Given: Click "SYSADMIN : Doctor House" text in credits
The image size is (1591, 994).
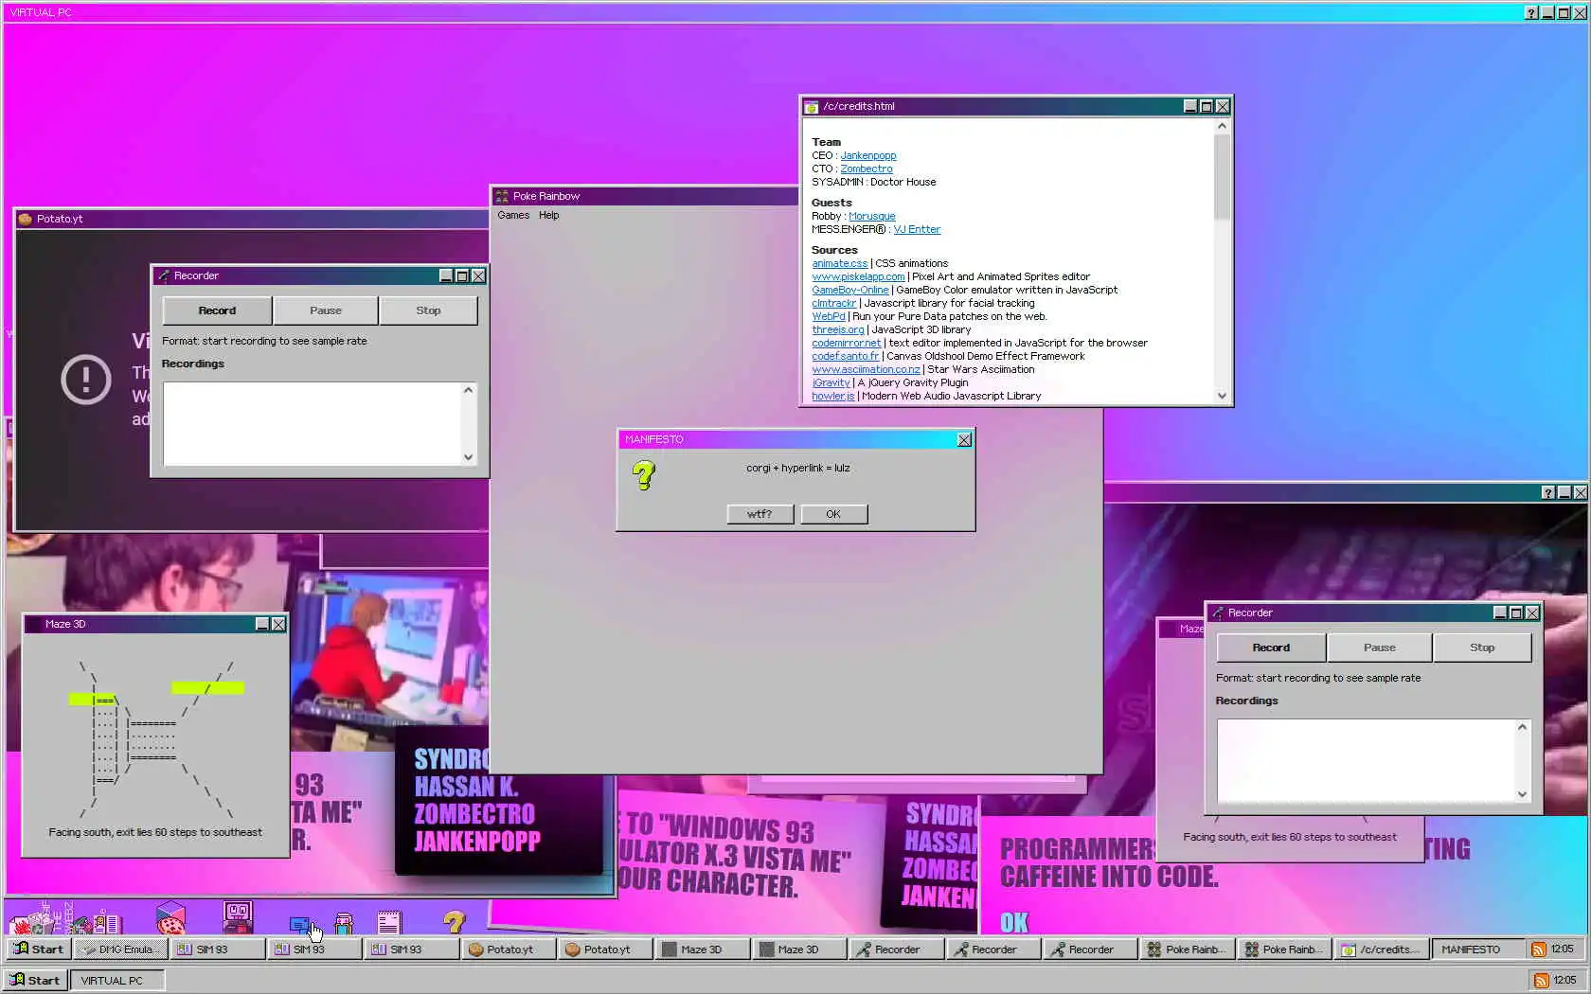Looking at the screenshot, I should 873,182.
